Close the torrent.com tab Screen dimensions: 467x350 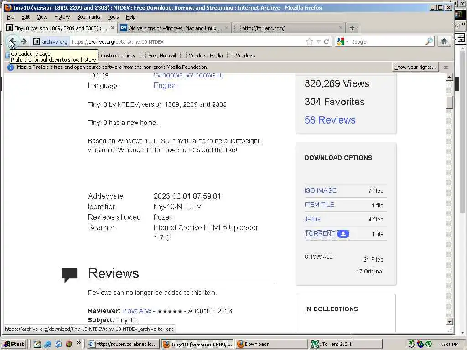[341, 28]
